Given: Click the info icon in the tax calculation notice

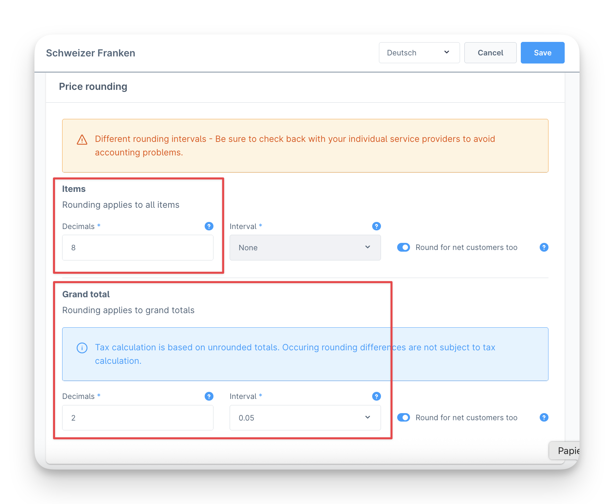Looking at the screenshot, I should click(x=82, y=348).
